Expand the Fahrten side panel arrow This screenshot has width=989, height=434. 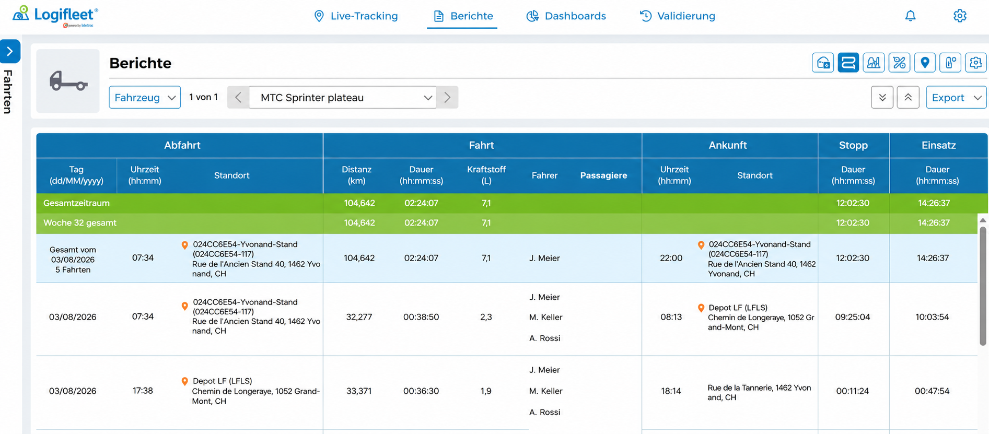(x=10, y=51)
